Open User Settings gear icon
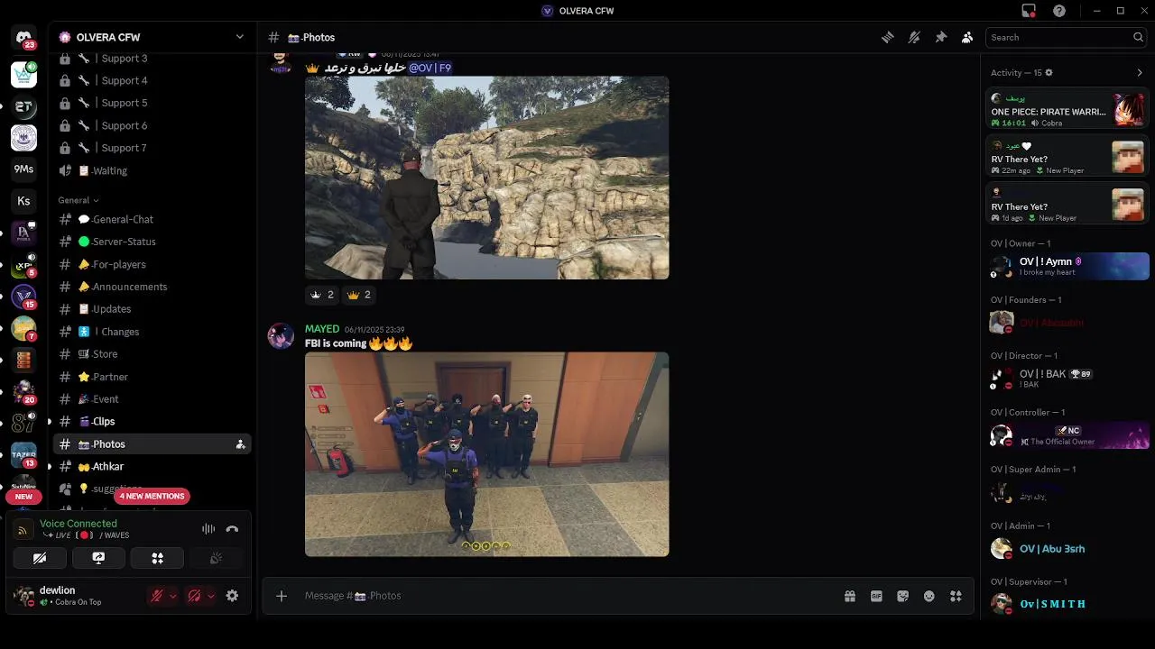This screenshot has height=649, width=1155. coord(232,596)
